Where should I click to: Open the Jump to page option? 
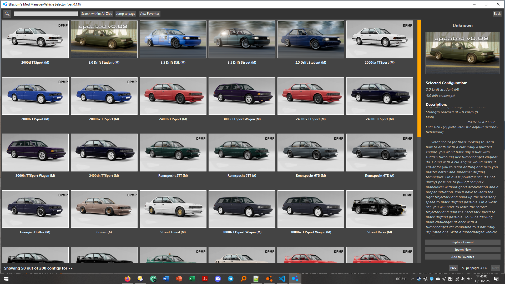125,14
